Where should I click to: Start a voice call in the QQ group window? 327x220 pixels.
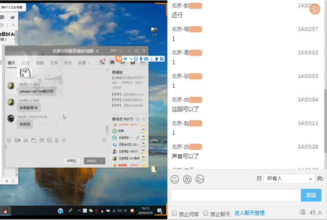tap(102, 62)
